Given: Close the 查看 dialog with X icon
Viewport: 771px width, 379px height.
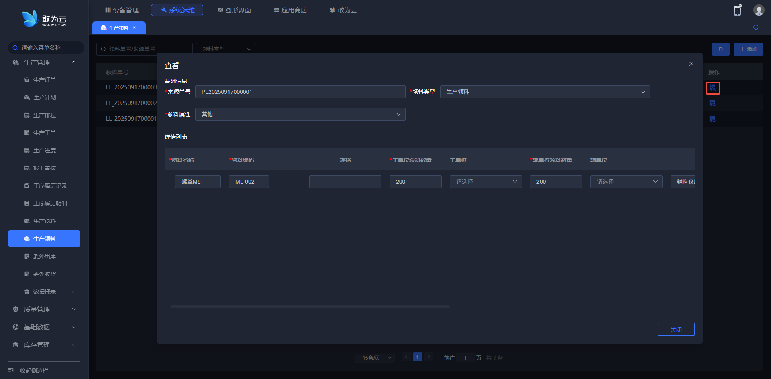Looking at the screenshot, I should (691, 64).
